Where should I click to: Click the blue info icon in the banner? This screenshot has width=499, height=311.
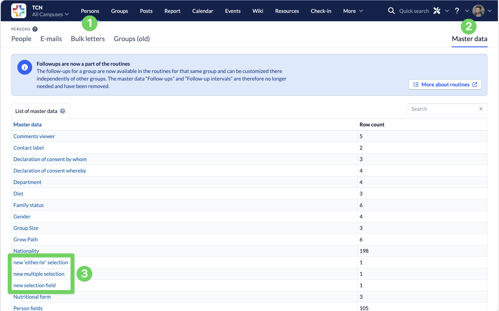(x=25, y=67)
